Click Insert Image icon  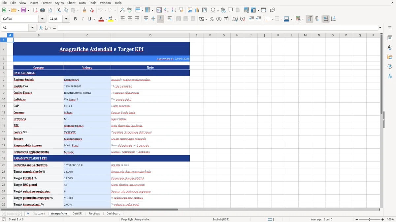(190, 10)
